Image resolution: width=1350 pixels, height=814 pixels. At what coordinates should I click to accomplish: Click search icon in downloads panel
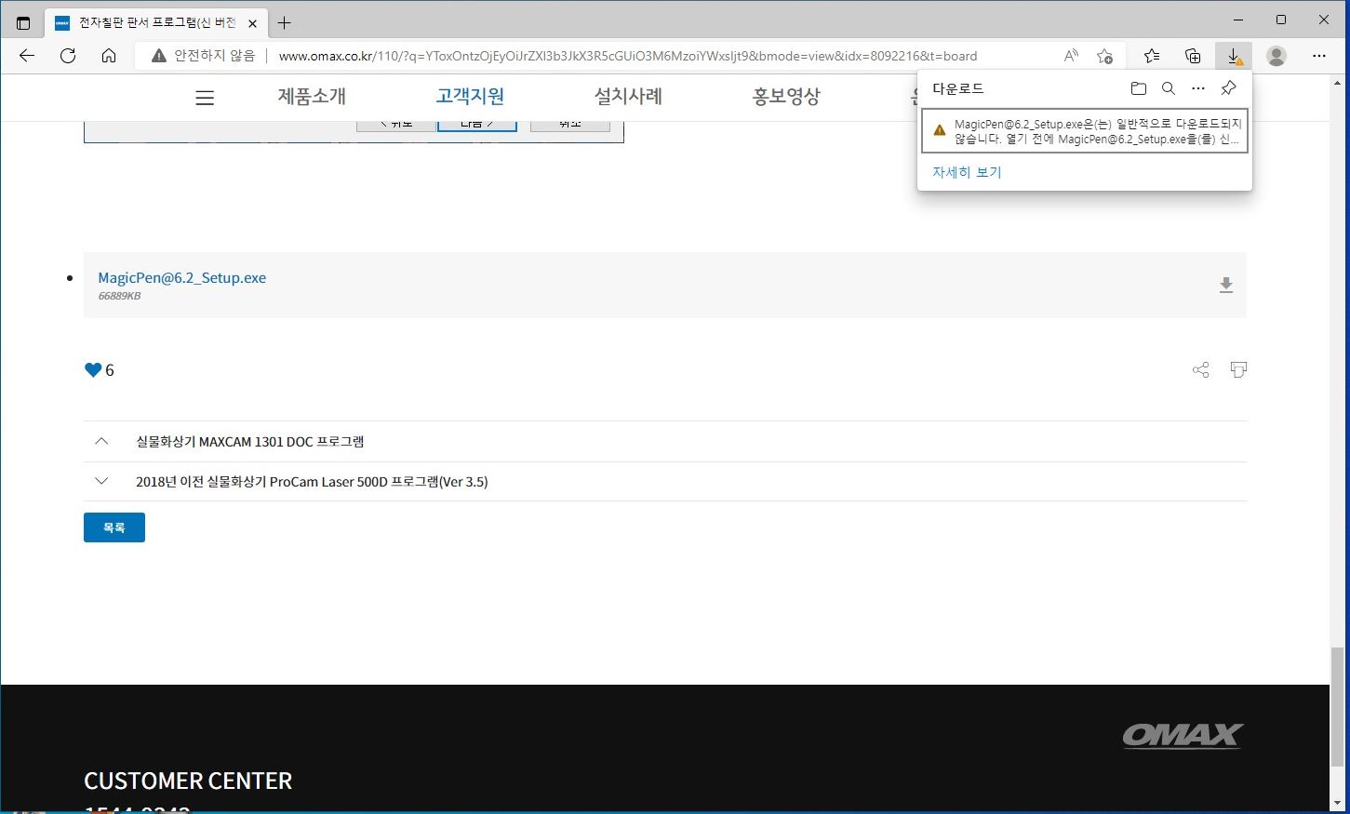click(1169, 88)
